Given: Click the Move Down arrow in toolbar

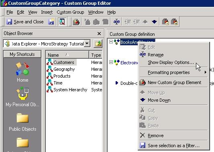Looking at the screenshot, I should click(154, 22).
